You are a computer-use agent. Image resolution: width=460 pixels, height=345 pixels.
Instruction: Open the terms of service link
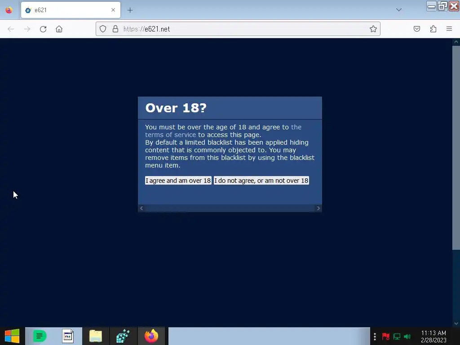pyautogui.click(x=223, y=131)
